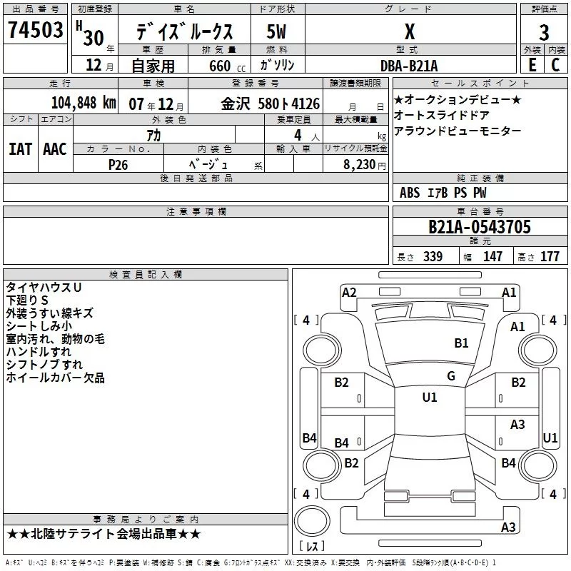The width and height of the screenshot is (571, 571).
Task: Click the lot number 74503
Action: (x=35, y=29)
